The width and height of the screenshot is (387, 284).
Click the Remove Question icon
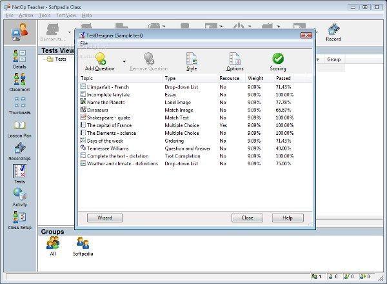tap(149, 59)
